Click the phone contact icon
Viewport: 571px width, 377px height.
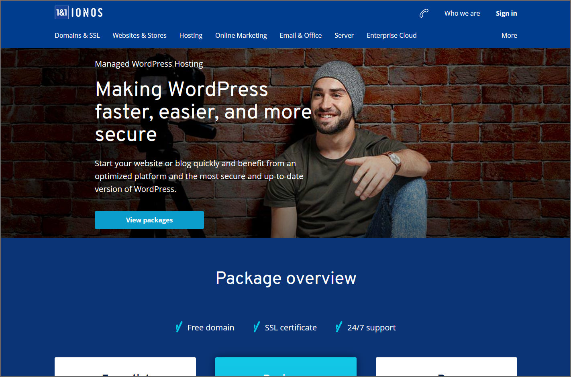tap(424, 13)
